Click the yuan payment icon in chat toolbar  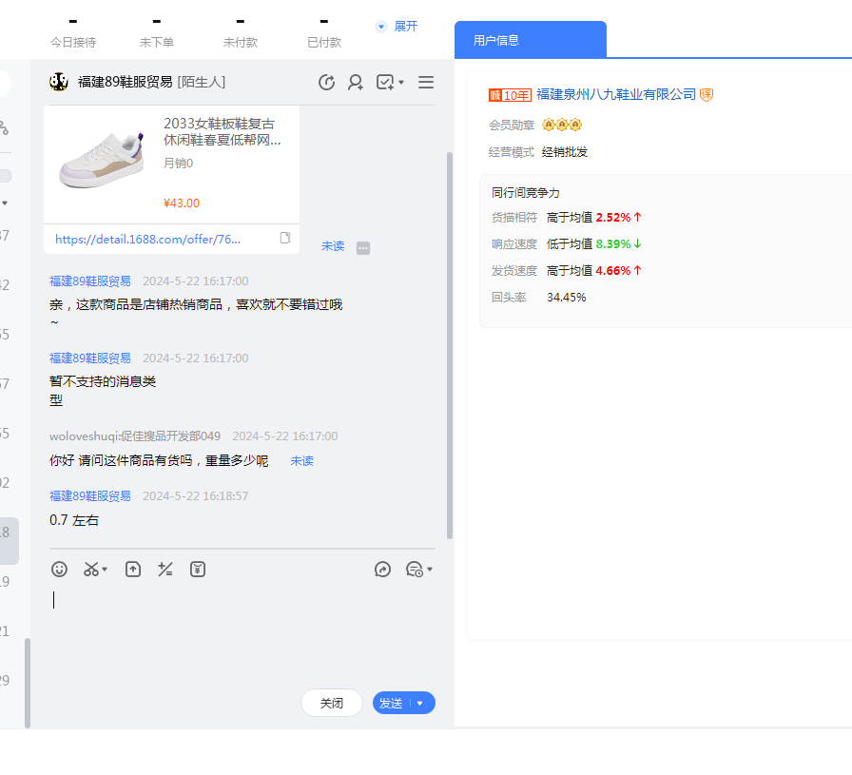click(x=198, y=570)
